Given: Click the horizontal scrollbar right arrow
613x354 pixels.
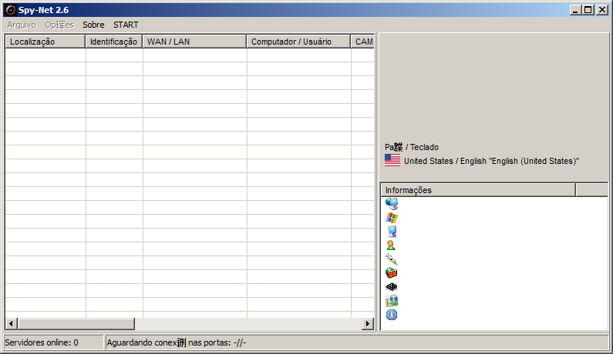Looking at the screenshot, I should [x=369, y=324].
